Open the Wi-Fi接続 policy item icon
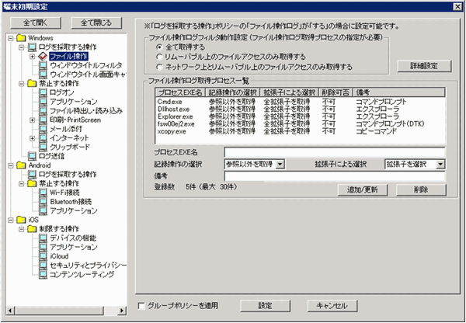 tap(43, 193)
